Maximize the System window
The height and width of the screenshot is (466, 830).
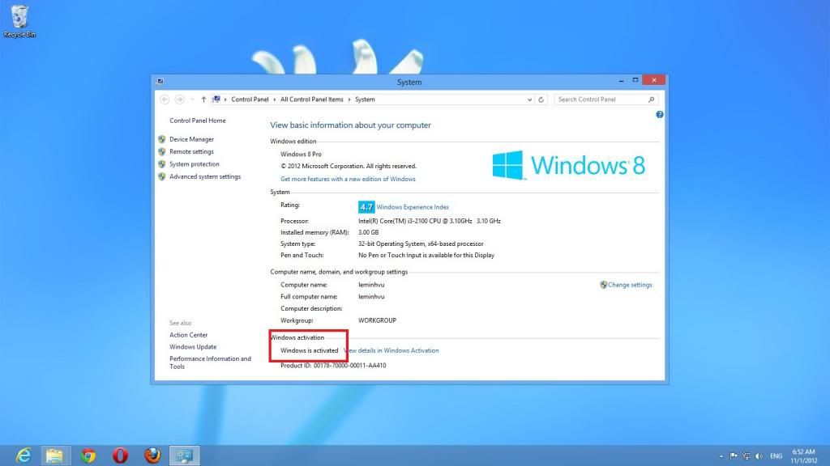(x=635, y=80)
